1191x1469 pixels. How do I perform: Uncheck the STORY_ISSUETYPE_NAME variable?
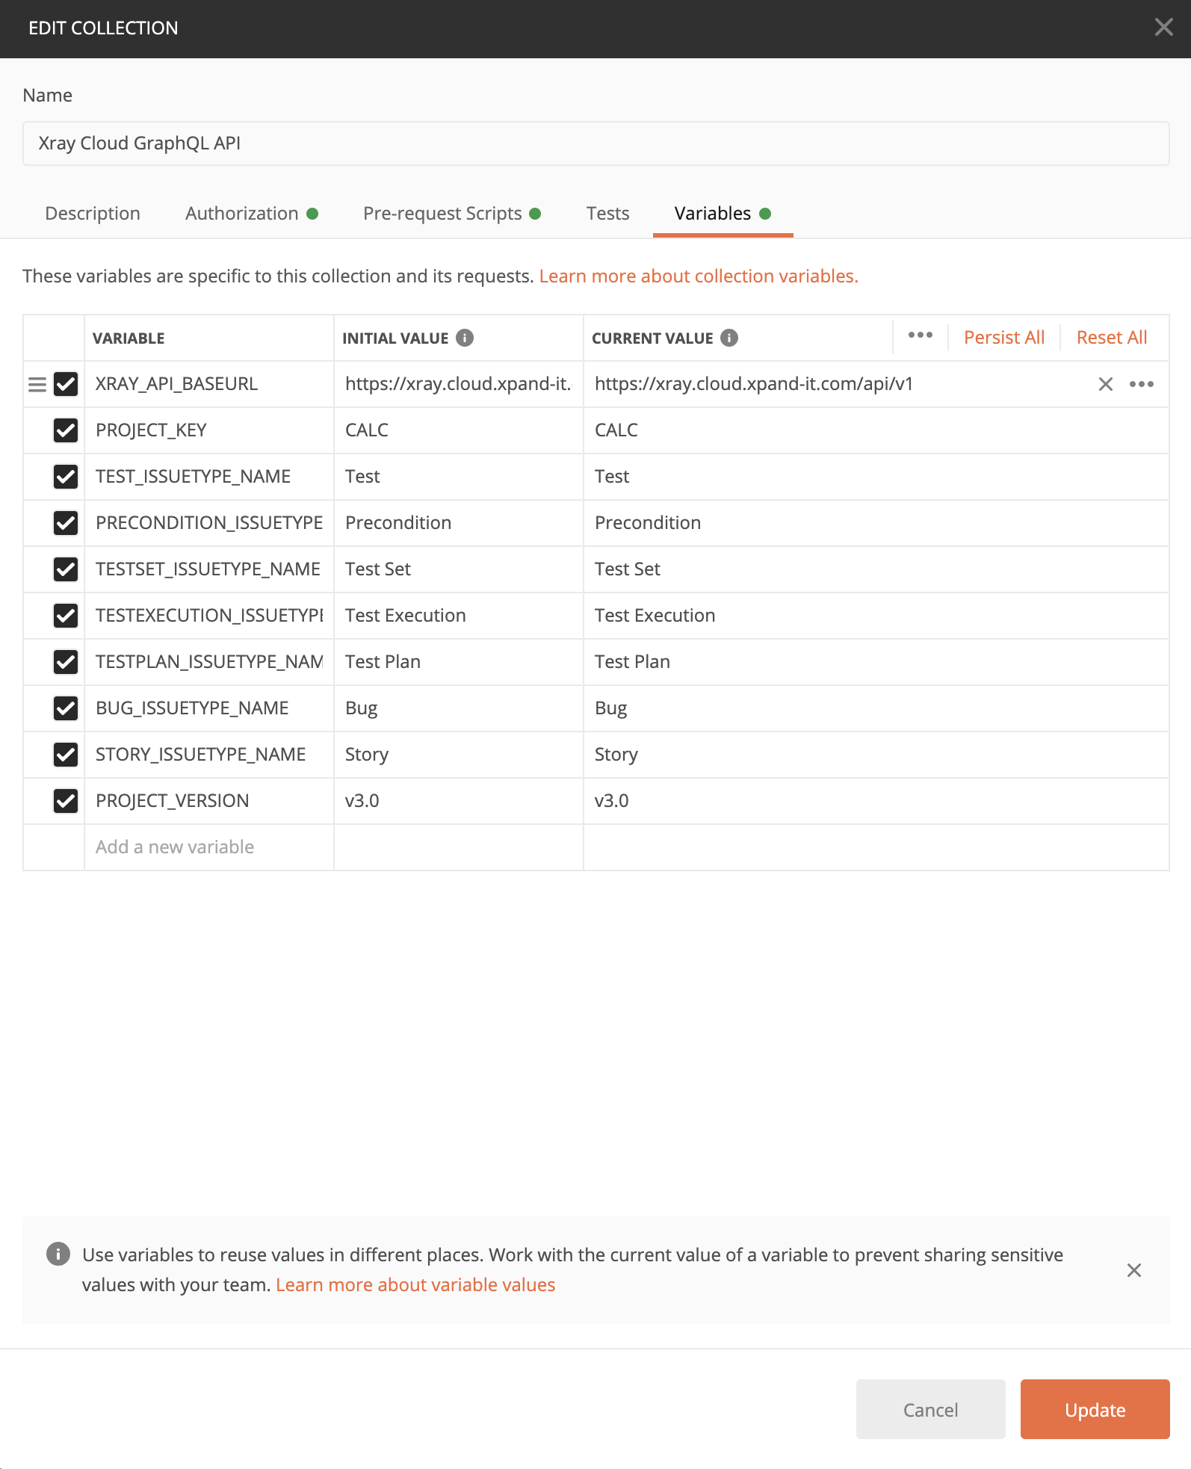pos(66,755)
